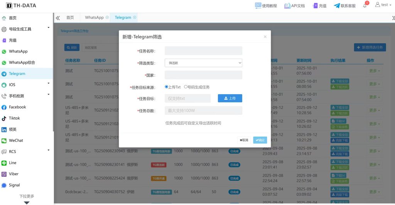Open the notification bell icon

point(365,5)
